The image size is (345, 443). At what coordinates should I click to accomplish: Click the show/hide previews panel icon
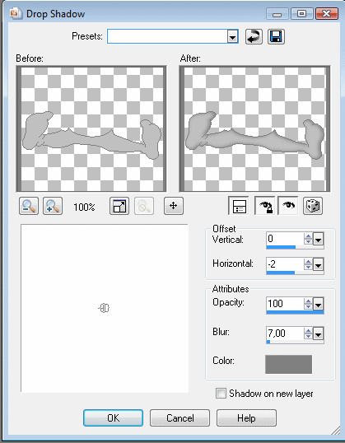tap(239, 206)
